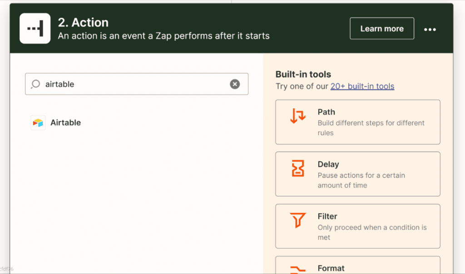465x274 pixels.
Task: Click the Path branching arrows icon
Action: 298,116
